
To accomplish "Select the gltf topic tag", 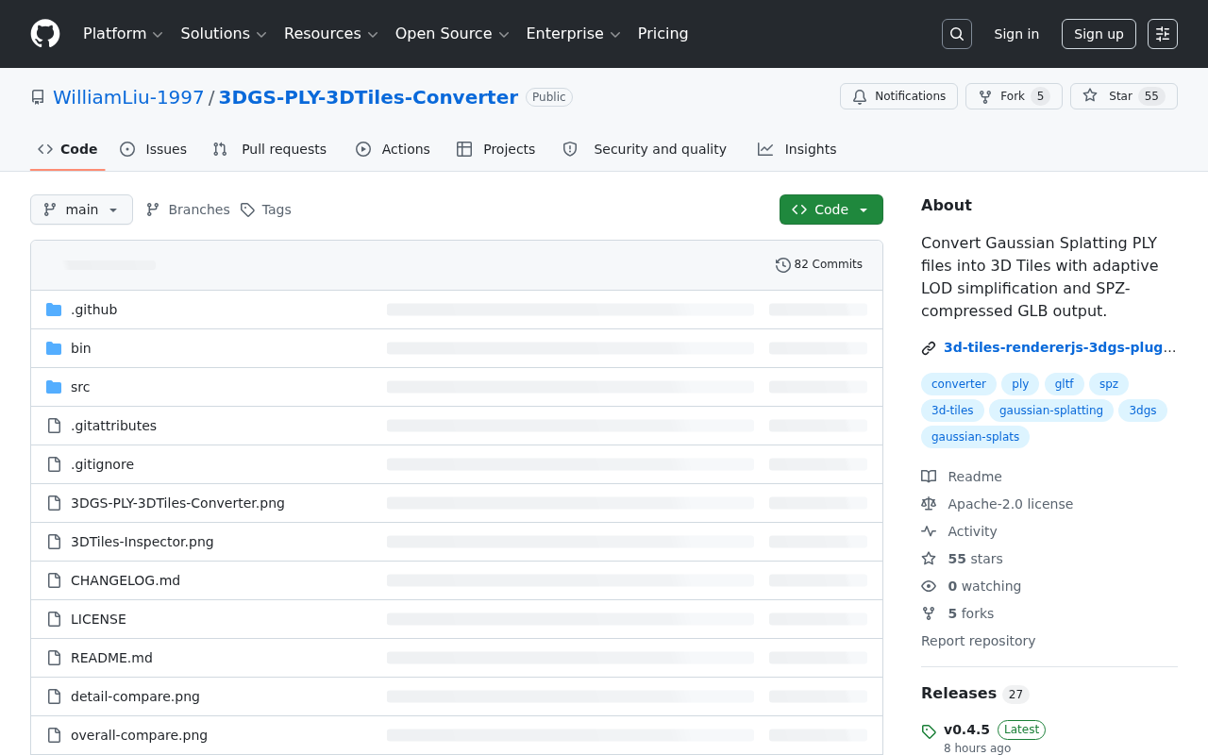I will [1065, 384].
